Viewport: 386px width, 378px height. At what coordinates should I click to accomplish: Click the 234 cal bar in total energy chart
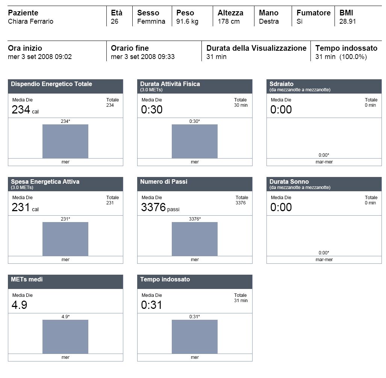[x=65, y=141]
